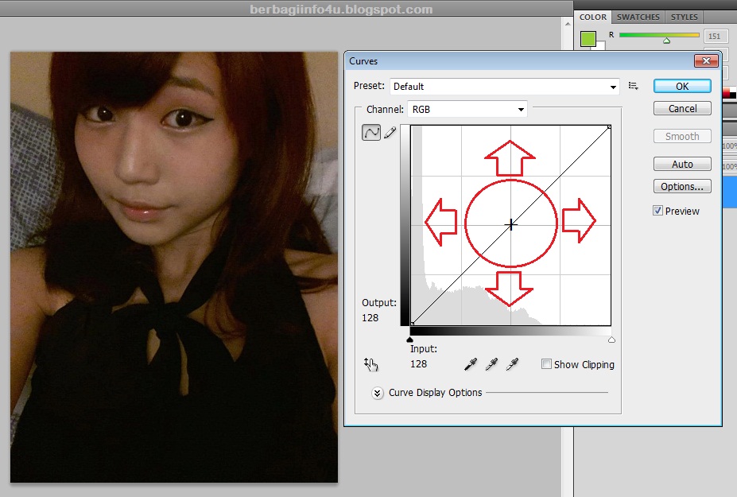The image size is (737, 497).
Task: Click the Input value 128
Action: (x=419, y=364)
